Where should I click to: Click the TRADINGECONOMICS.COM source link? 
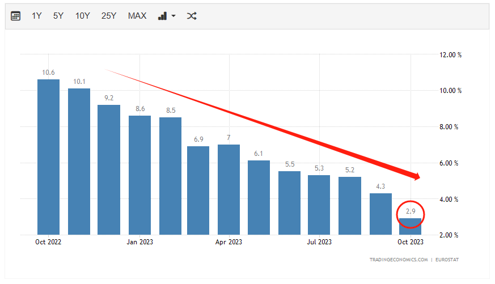pos(399,260)
